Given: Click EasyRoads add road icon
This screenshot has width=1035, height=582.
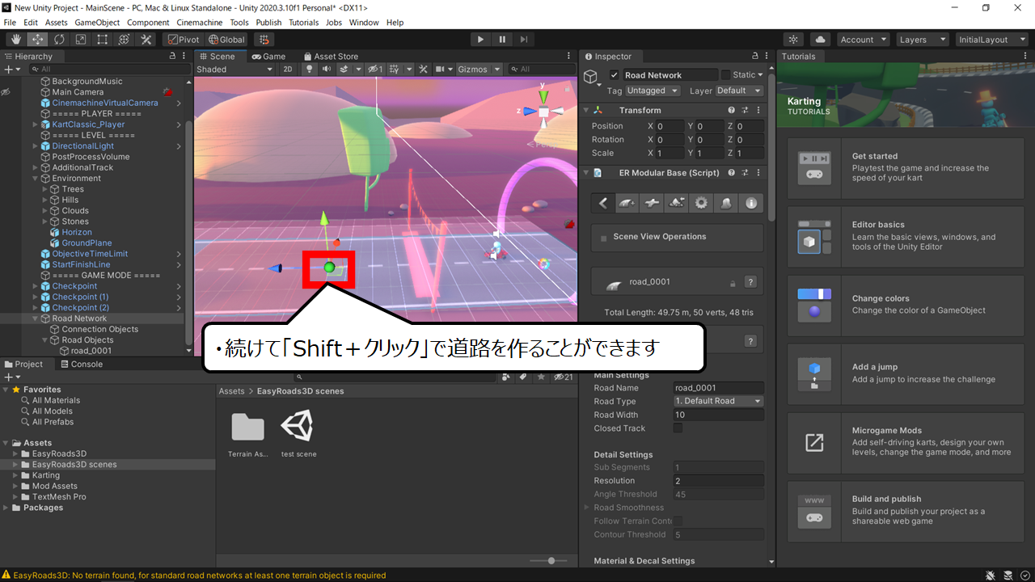Looking at the screenshot, I should point(627,204).
